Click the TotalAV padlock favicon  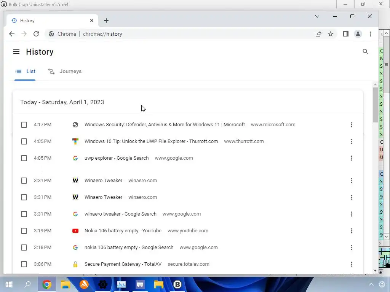[x=75, y=264]
